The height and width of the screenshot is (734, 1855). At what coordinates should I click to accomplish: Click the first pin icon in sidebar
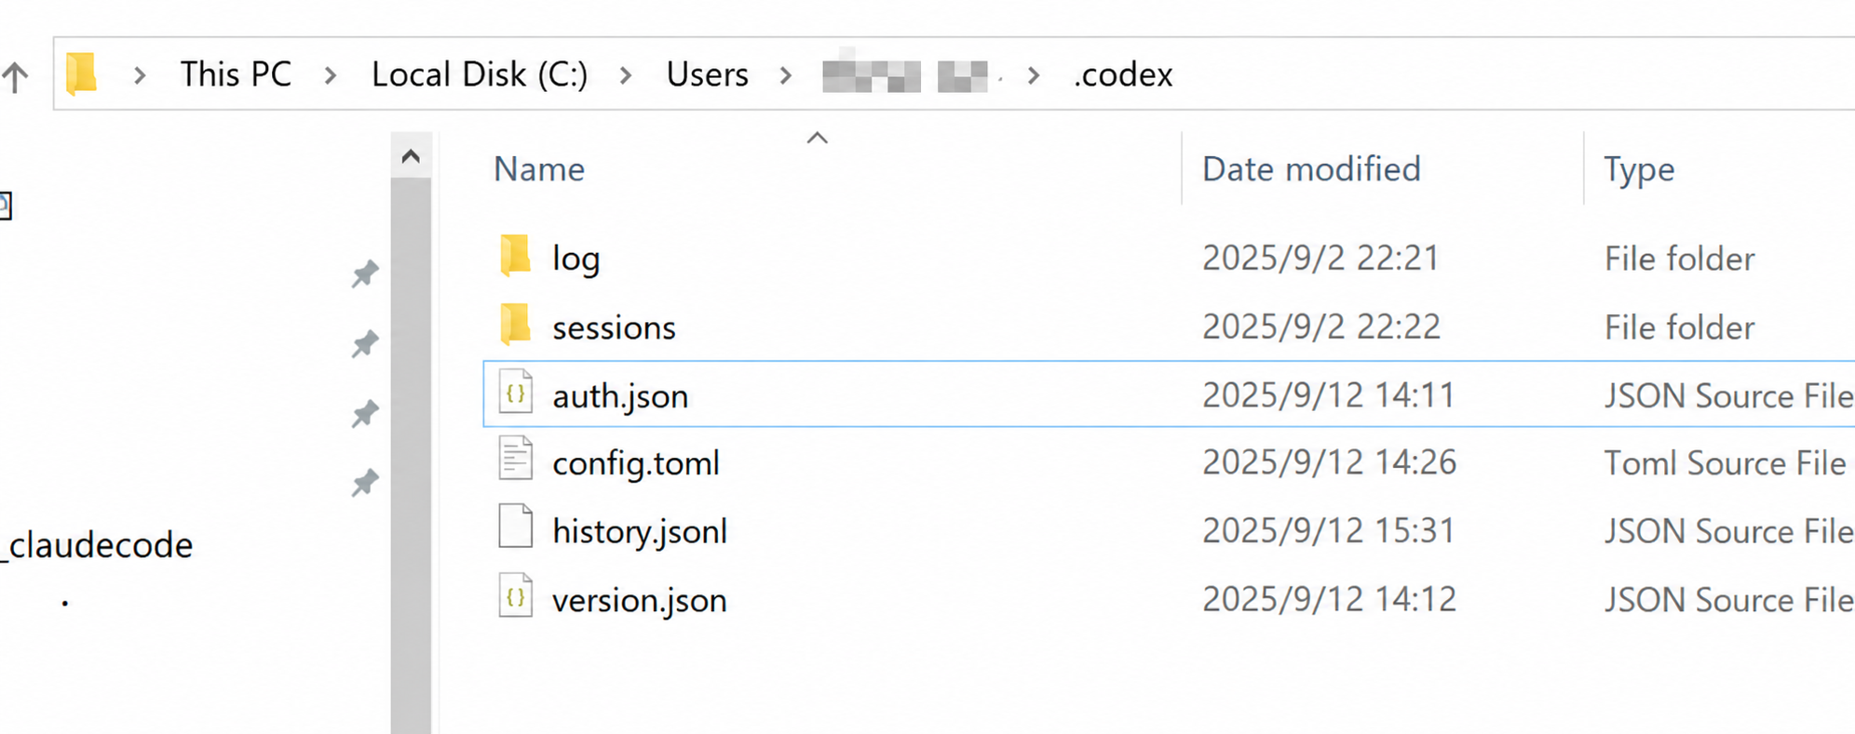[x=365, y=274]
